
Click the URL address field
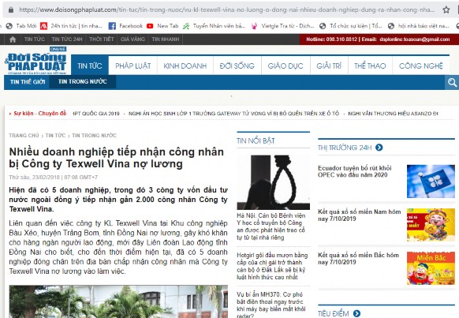(x=227, y=10)
